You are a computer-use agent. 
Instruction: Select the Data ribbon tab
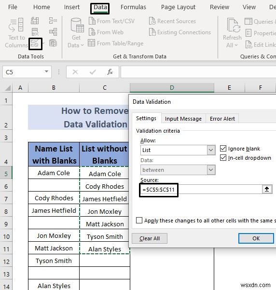[100, 7]
